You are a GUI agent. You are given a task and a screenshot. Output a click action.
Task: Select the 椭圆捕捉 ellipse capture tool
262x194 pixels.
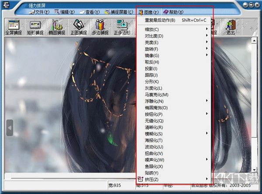point(57,27)
